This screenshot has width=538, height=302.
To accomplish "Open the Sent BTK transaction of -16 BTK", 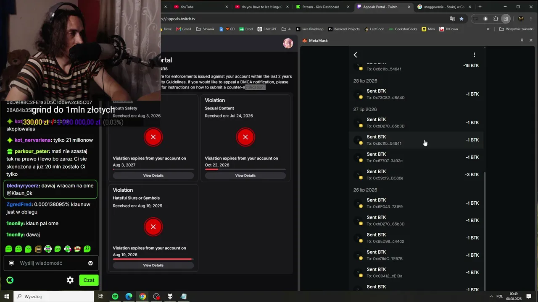I will pyautogui.click(x=416, y=66).
